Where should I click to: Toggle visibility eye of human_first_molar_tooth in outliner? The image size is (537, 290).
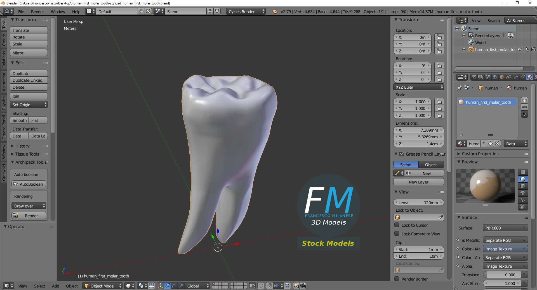tap(520, 49)
